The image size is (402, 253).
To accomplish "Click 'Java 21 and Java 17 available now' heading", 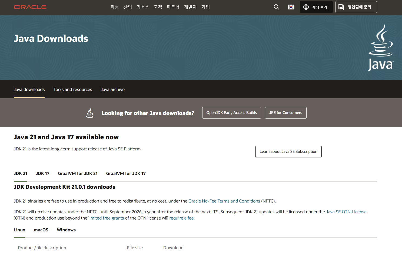I will (66, 137).
